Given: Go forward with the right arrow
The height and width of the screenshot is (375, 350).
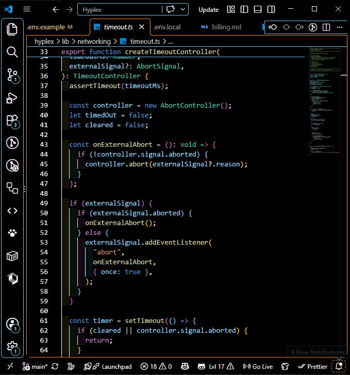Looking at the screenshot, I should tap(69, 10).
